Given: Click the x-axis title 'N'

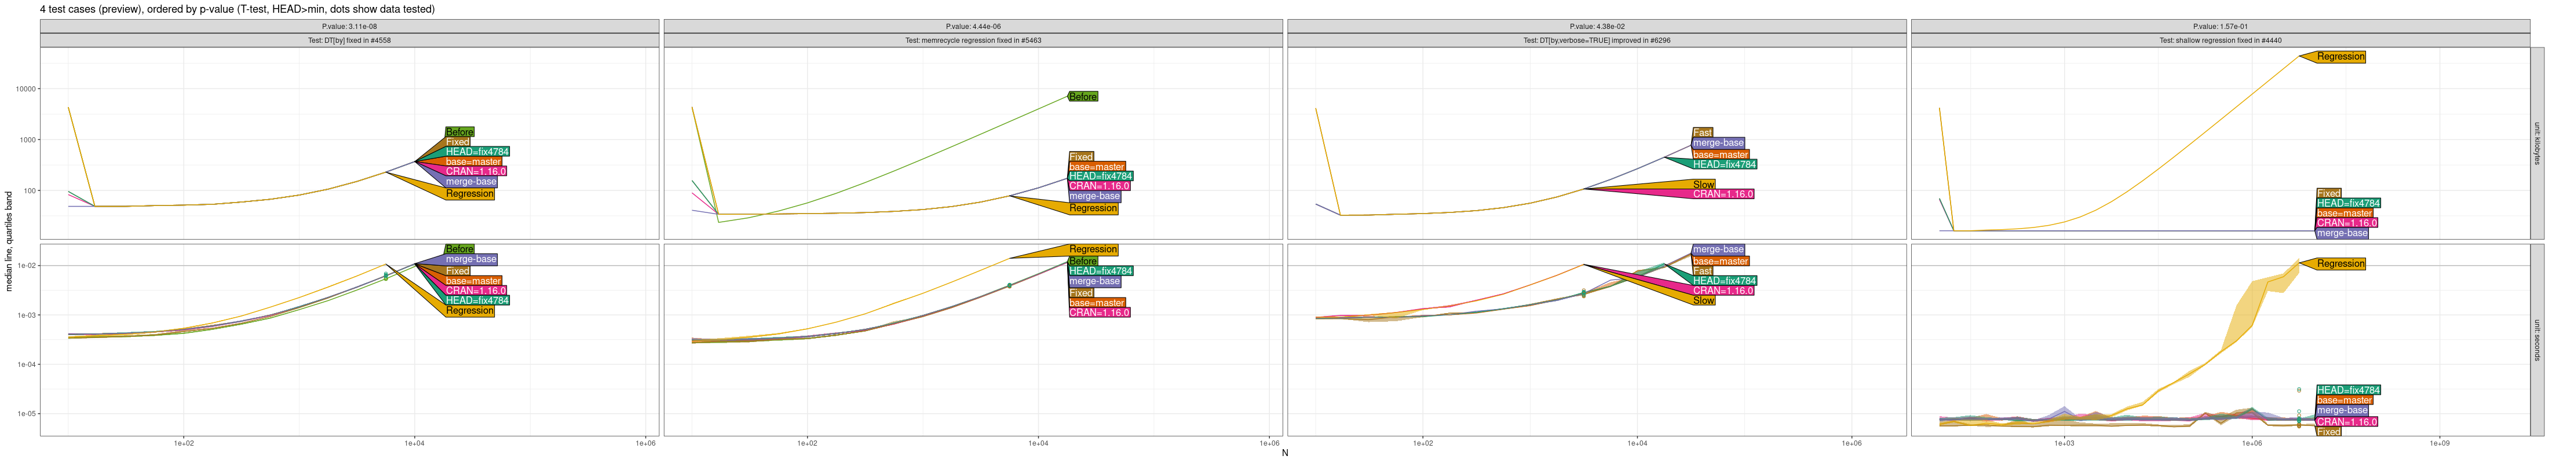Looking at the screenshot, I should [1286, 453].
